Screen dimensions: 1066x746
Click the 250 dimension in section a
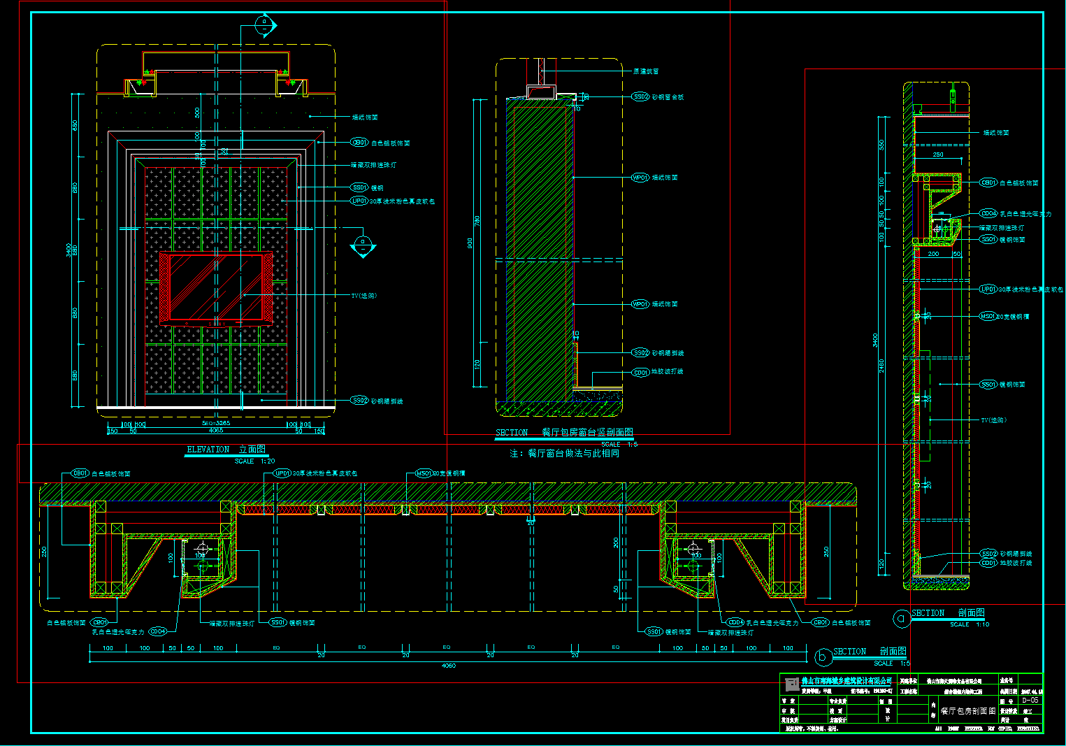[938, 155]
